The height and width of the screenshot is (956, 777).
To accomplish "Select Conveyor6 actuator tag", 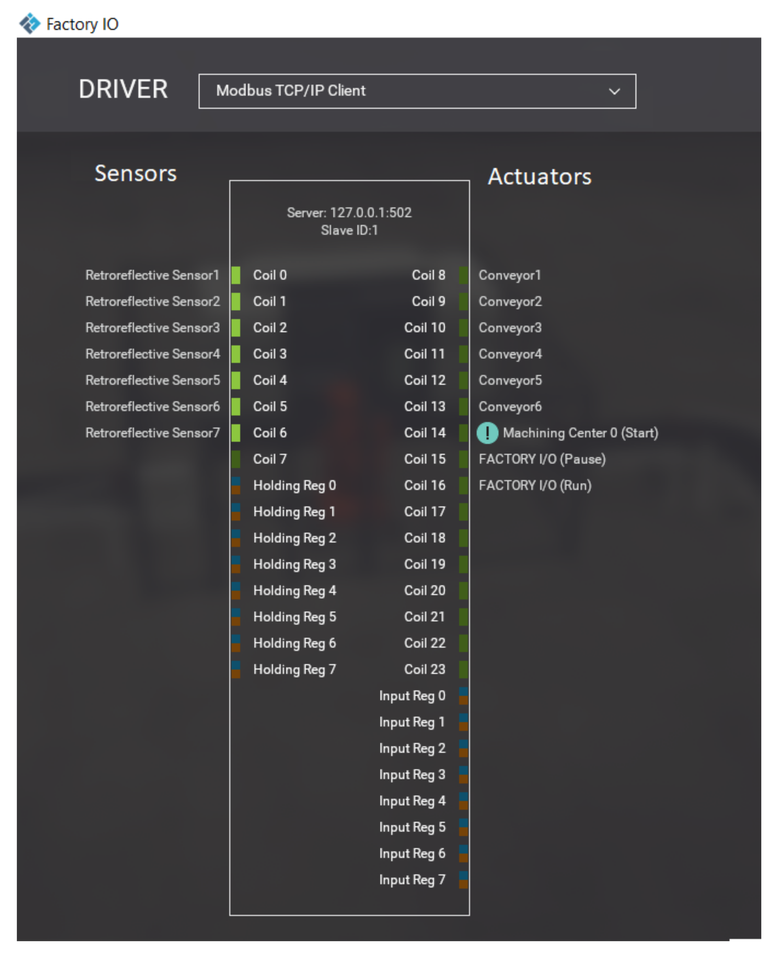I will (510, 407).
